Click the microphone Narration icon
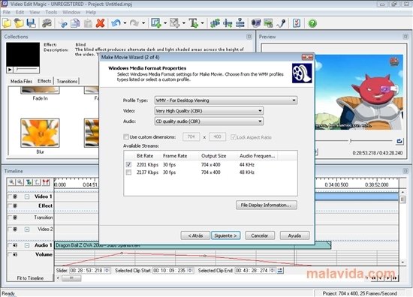This screenshot has height=297, width=413. [281, 23]
